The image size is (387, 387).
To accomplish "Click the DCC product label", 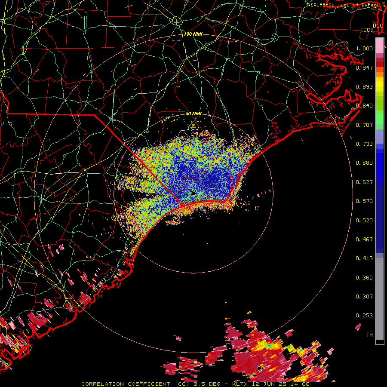I will point(378,25).
